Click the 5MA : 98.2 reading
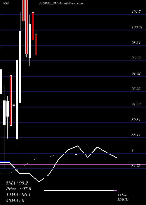This screenshot has width=146, height=205. pos(17,183)
